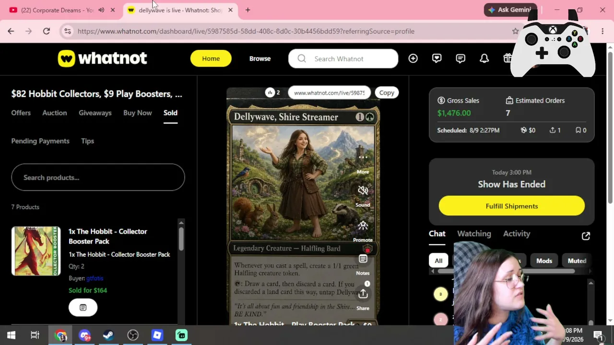This screenshot has height=345, width=614.
Task: Open a new Chrome tab
Action: 248,10
